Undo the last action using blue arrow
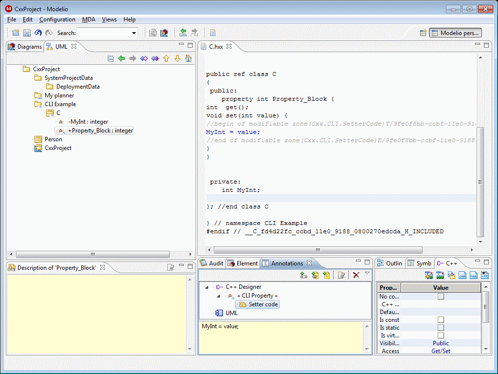The width and height of the screenshot is (498, 374). click(38, 33)
